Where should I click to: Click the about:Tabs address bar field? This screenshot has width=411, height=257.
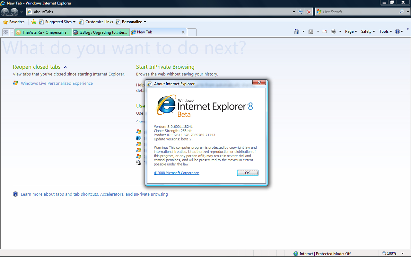click(x=161, y=12)
